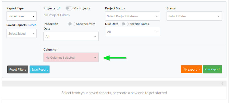The width and height of the screenshot is (229, 103).
Task: Click the Save Report button
Action: click(40, 69)
